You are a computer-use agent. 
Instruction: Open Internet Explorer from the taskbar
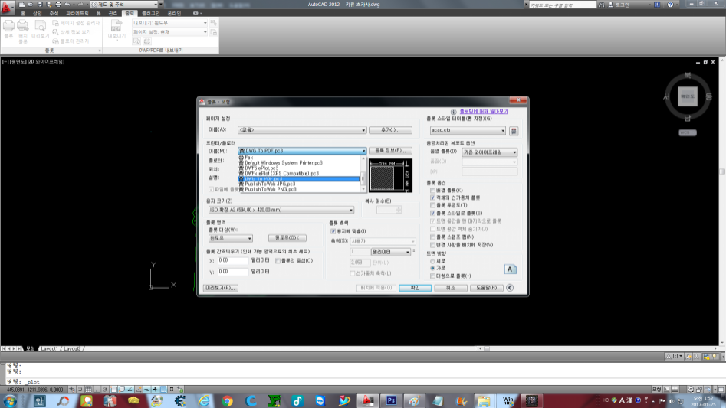coord(204,400)
